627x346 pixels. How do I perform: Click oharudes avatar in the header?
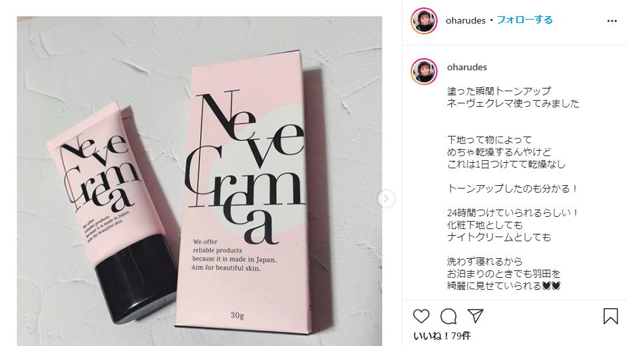[x=424, y=20]
